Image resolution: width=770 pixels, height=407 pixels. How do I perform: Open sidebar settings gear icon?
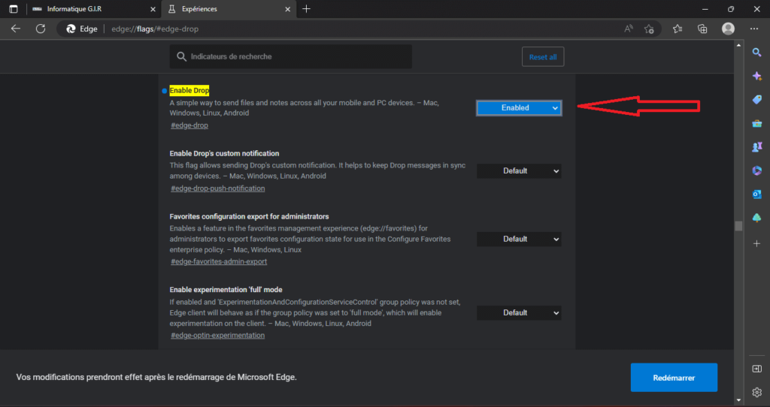pos(756,392)
